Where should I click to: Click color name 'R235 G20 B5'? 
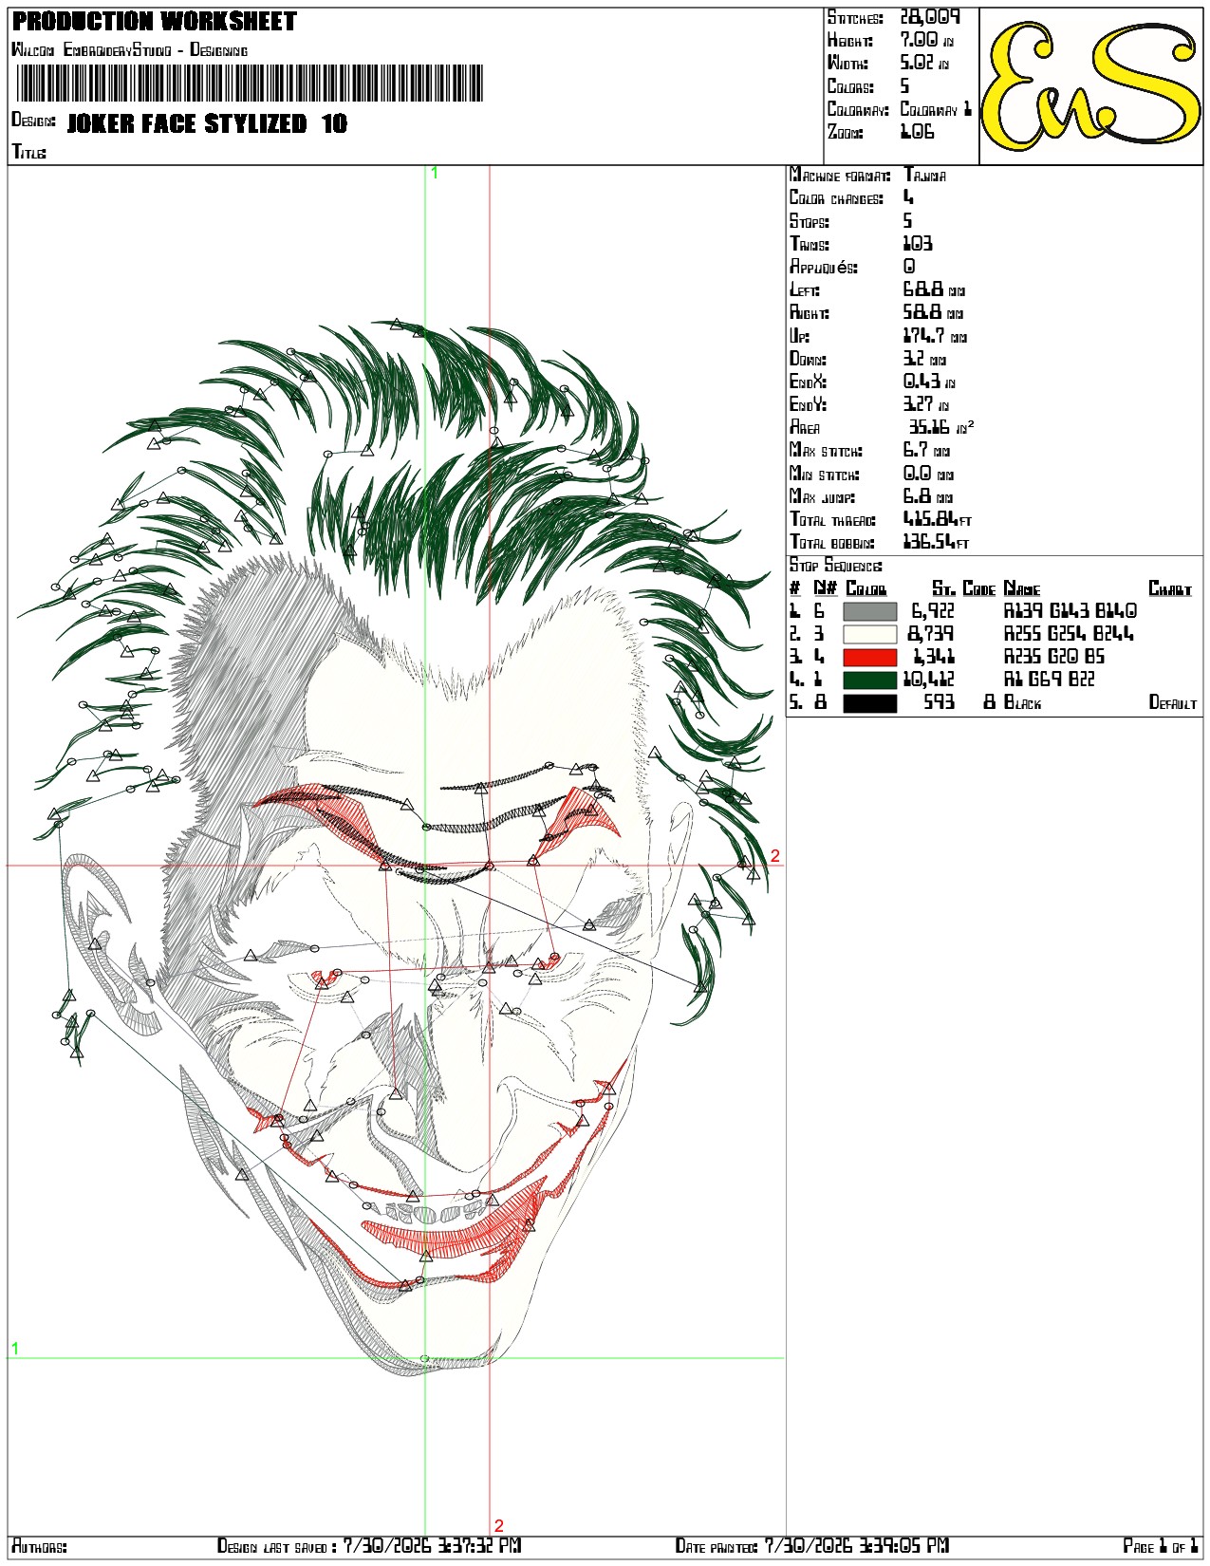point(1054,658)
